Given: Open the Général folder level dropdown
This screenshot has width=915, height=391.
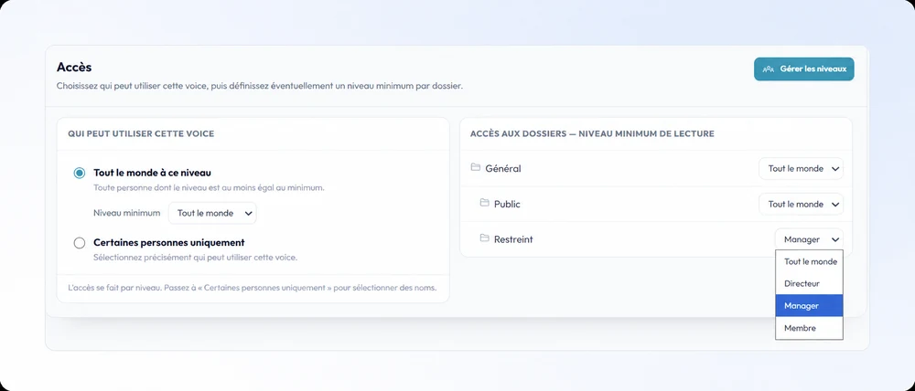Looking at the screenshot, I should [x=801, y=168].
